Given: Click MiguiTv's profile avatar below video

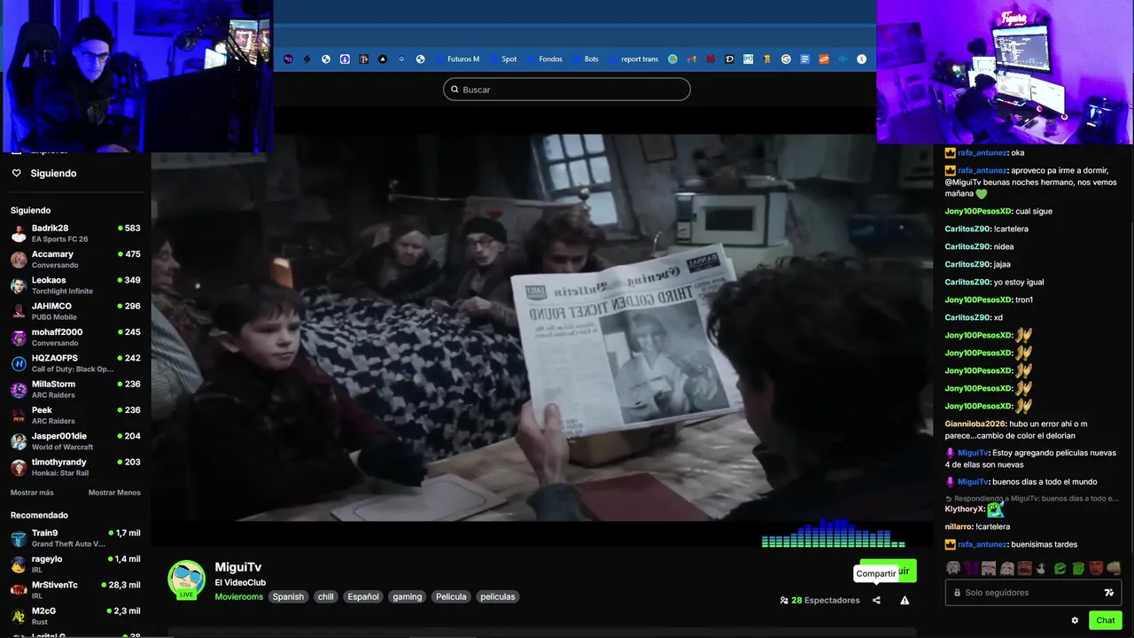Looking at the screenshot, I should tap(187, 580).
